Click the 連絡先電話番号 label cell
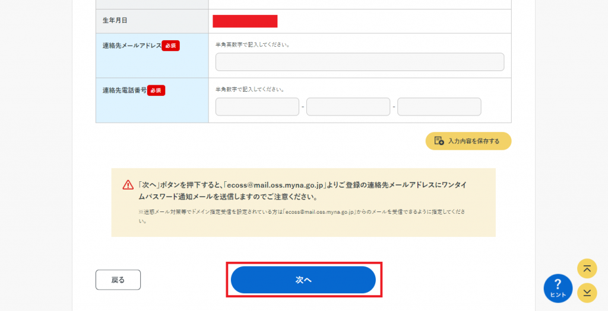Screen dimensions: 608x311 point(152,101)
